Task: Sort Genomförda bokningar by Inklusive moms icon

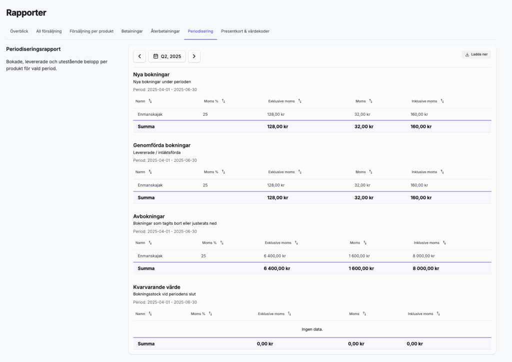Action: pyautogui.click(x=442, y=172)
